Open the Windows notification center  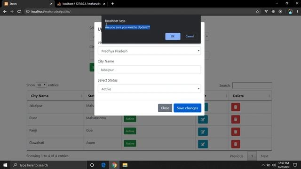click(x=295, y=165)
